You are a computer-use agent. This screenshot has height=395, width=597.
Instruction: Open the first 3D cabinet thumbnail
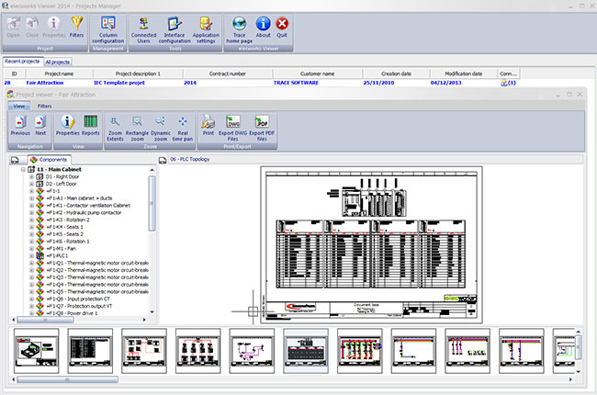36,351
